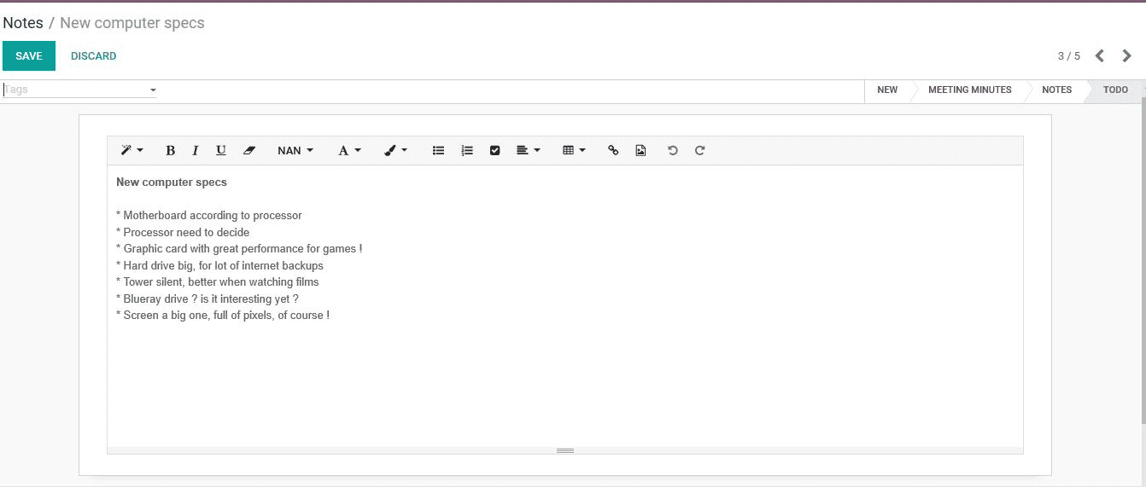Click the "Blueray drive" line

pyautogui.click(x=208, y=299)
